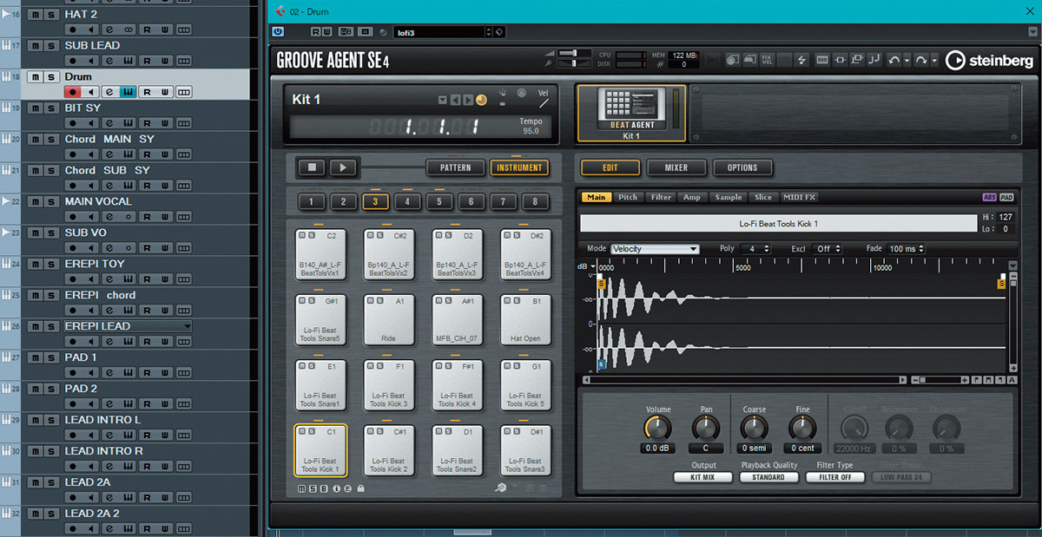
Task: Select pad group 5
Action: [439, 202]
